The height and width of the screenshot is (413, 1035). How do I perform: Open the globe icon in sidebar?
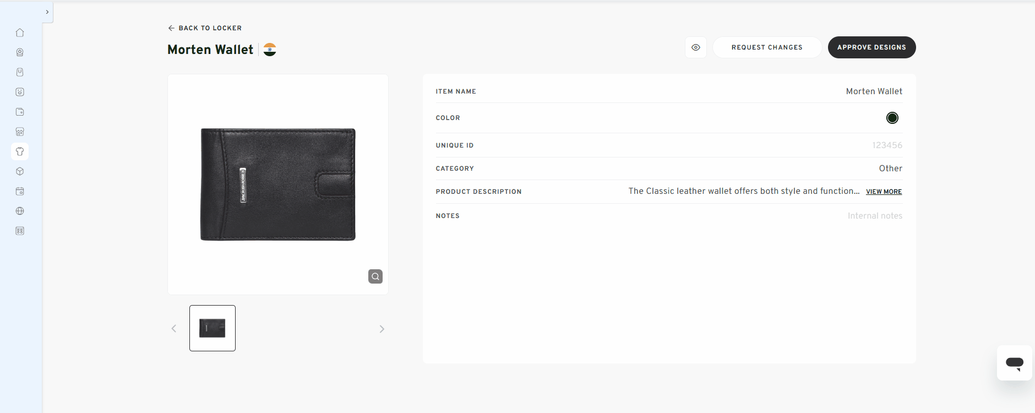pyautogui.click(x=20, y=211)
